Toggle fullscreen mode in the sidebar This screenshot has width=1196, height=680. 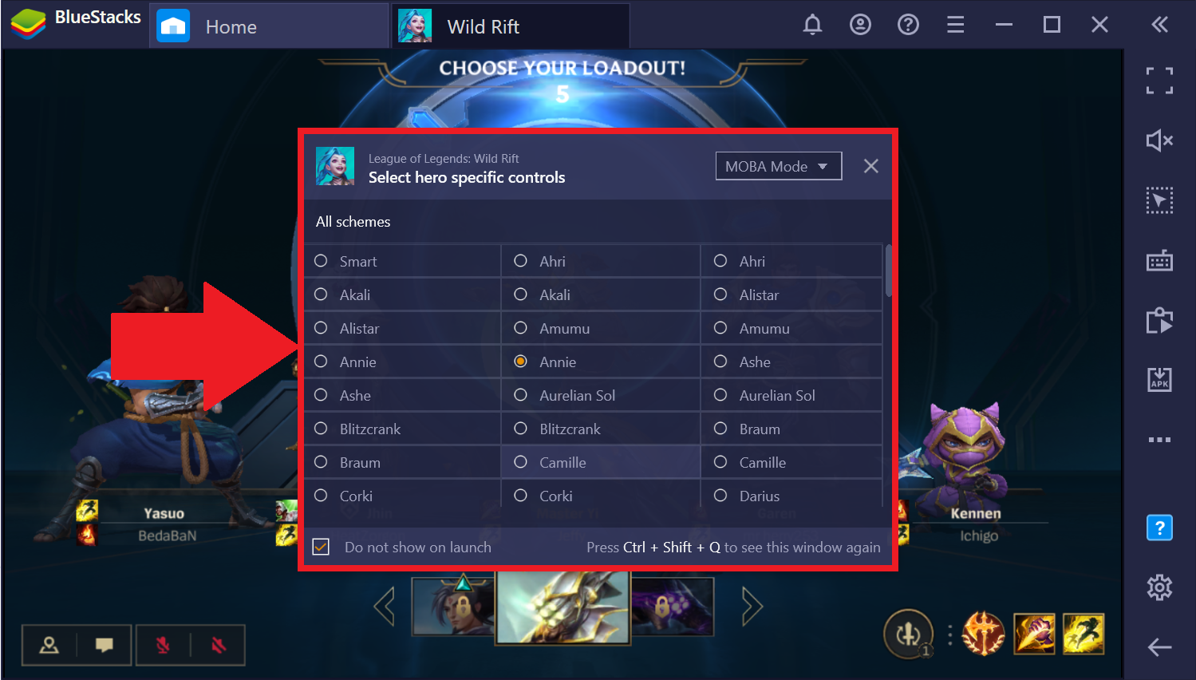tap(1159, 81)
